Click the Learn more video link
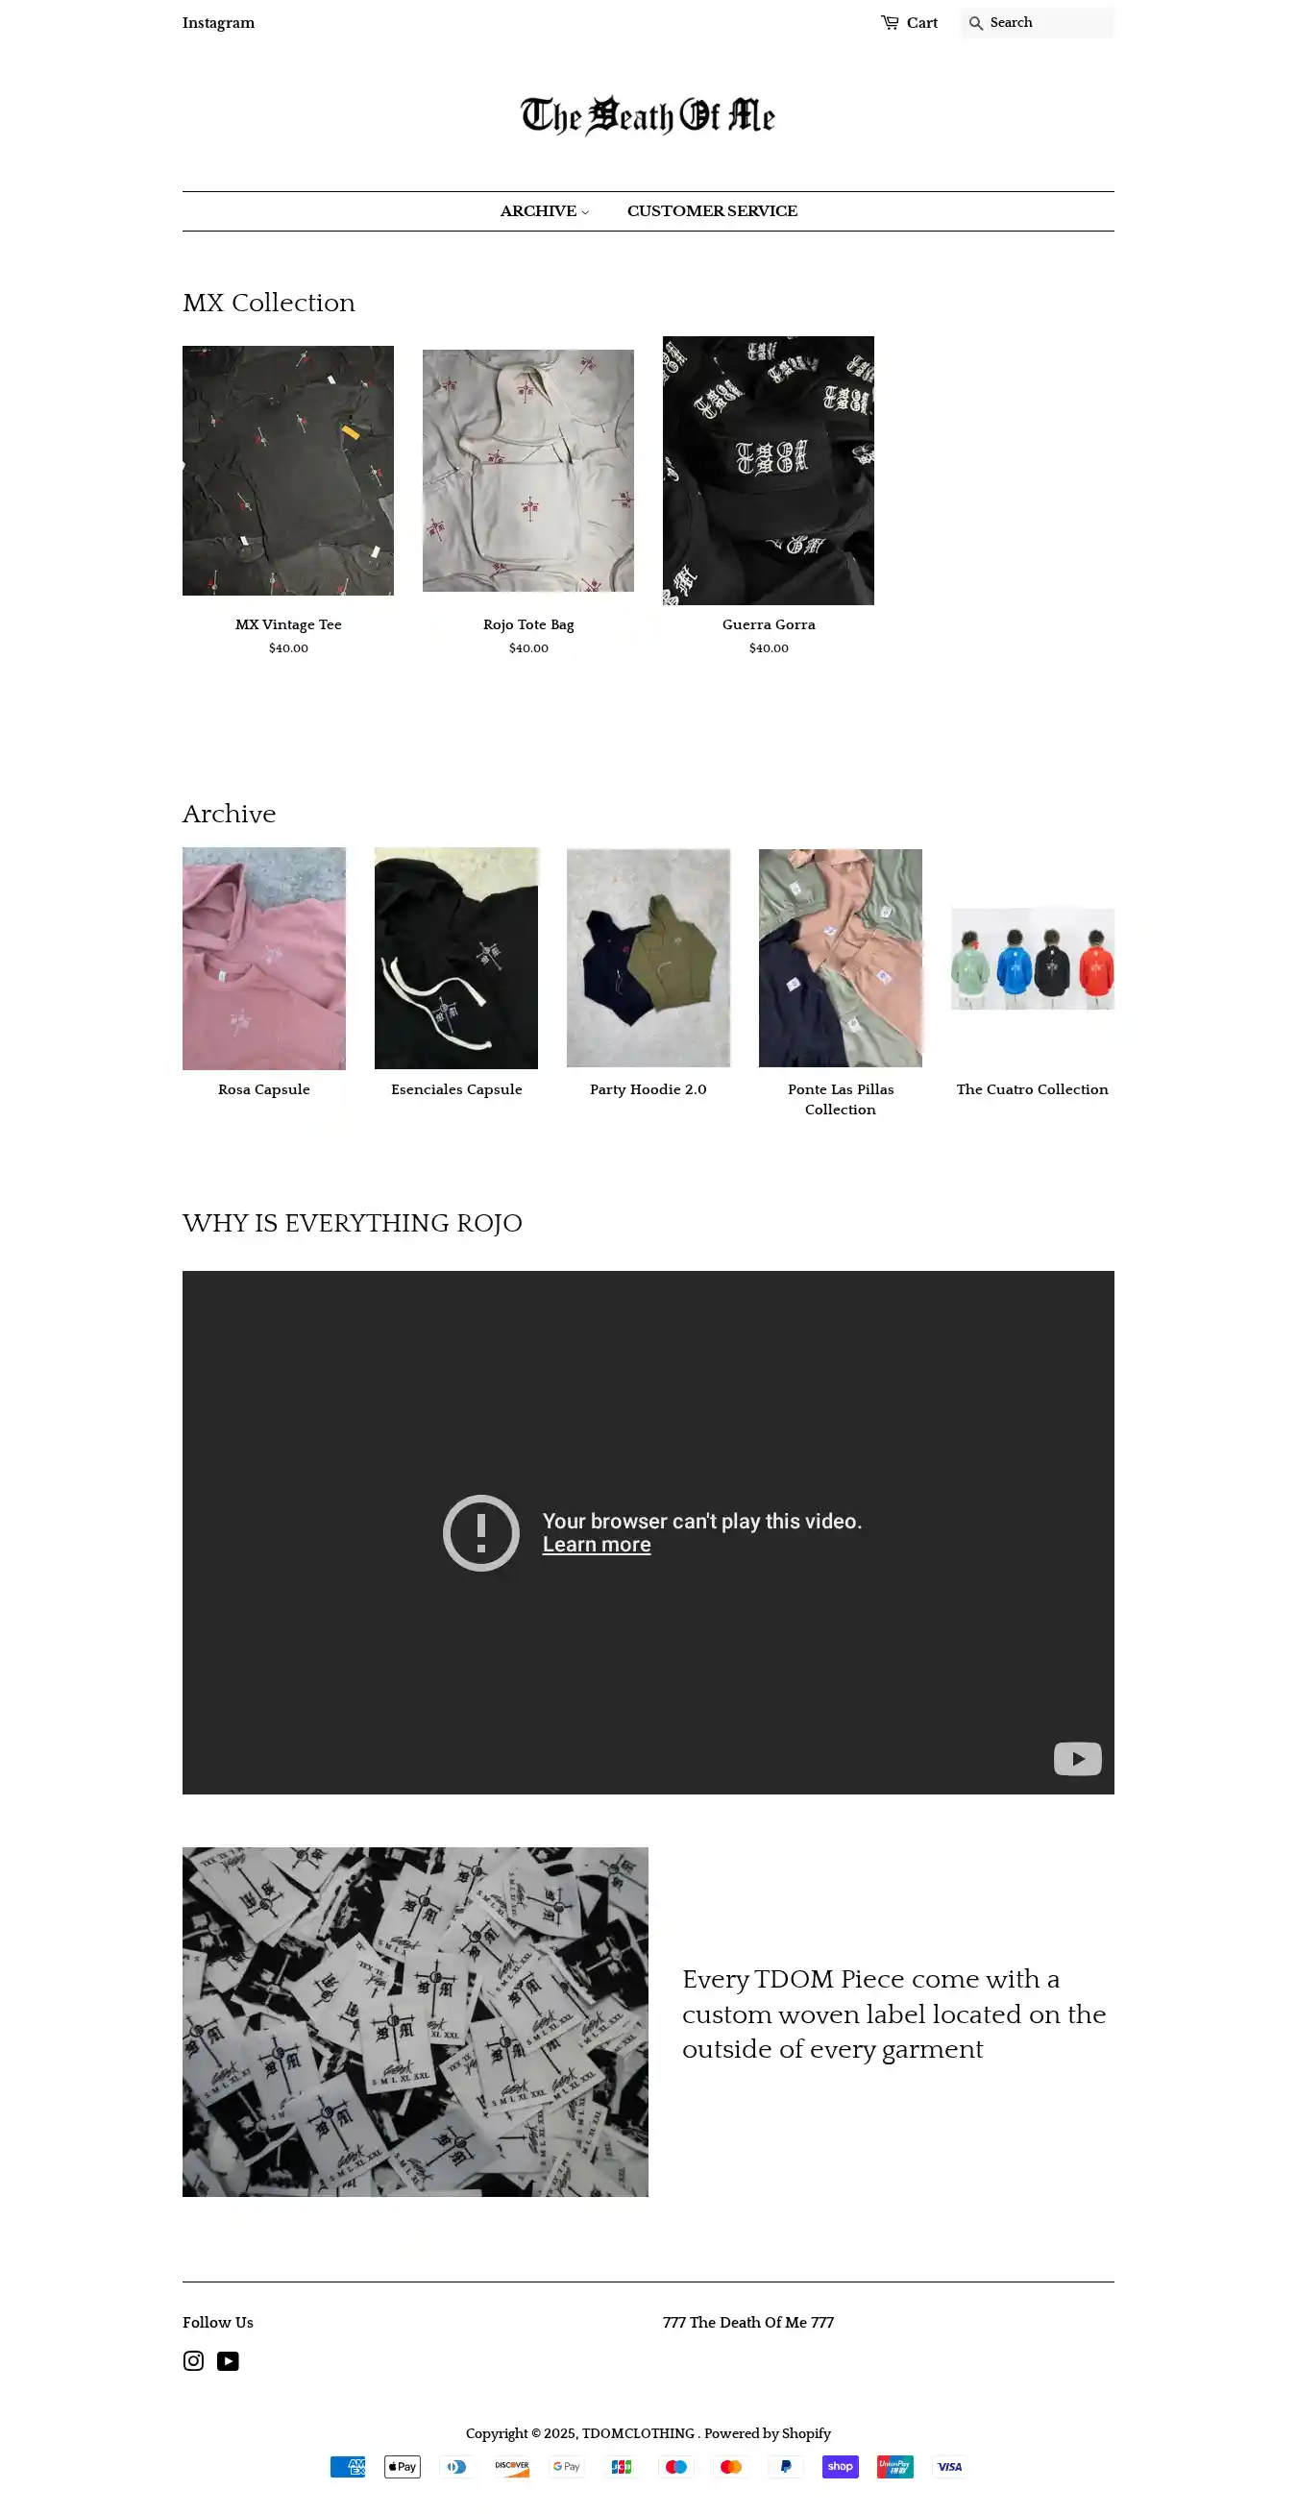1297x2514 pixels. tap(597, 1545)
